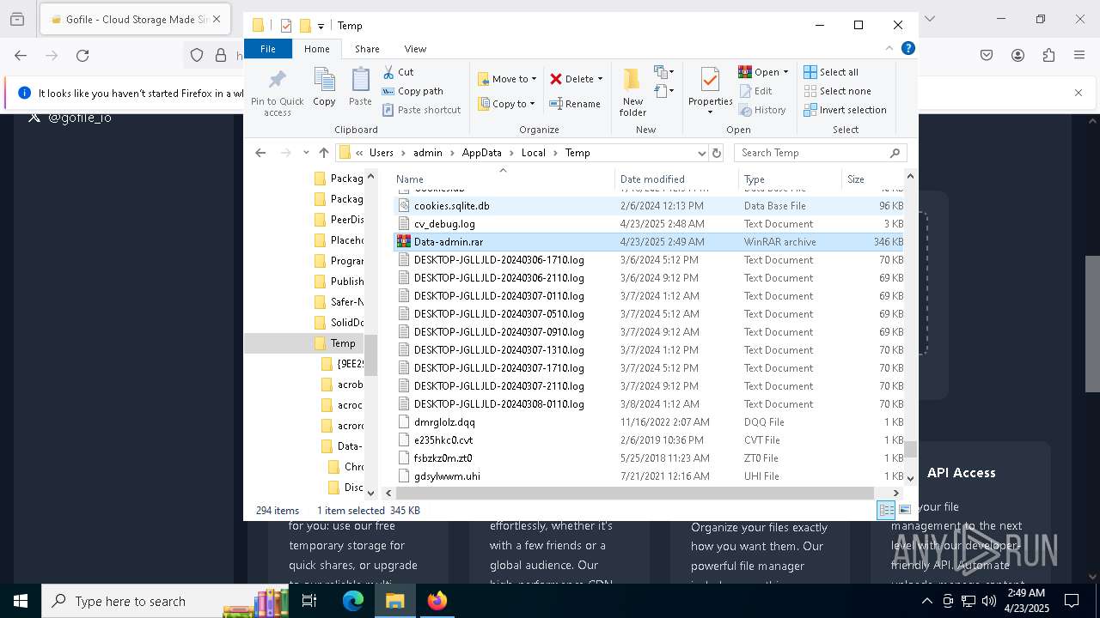This screenshot has height=618, width=1100.
Task: Click Users in address path
Action: 382,153
